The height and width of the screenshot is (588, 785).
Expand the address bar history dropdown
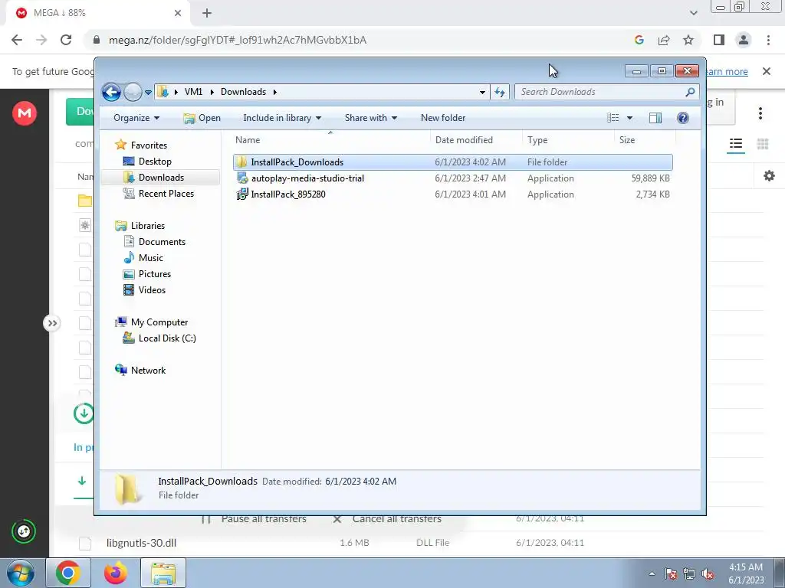pyautogui.click(x=482, y=92)
